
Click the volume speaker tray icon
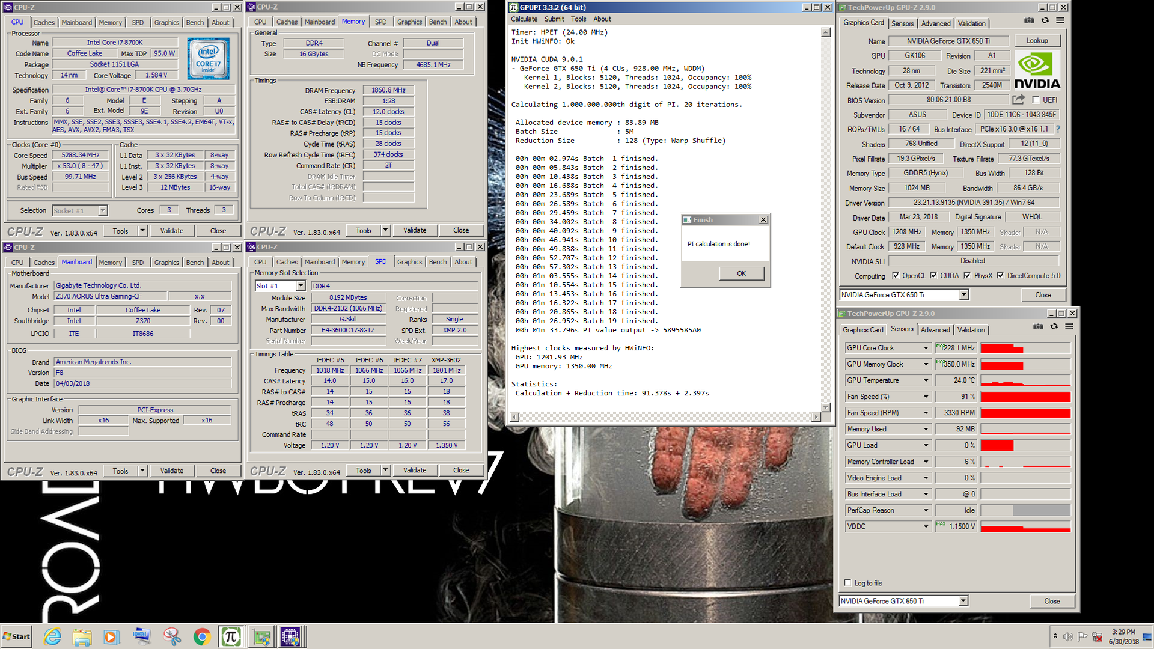coord(1068,636)
